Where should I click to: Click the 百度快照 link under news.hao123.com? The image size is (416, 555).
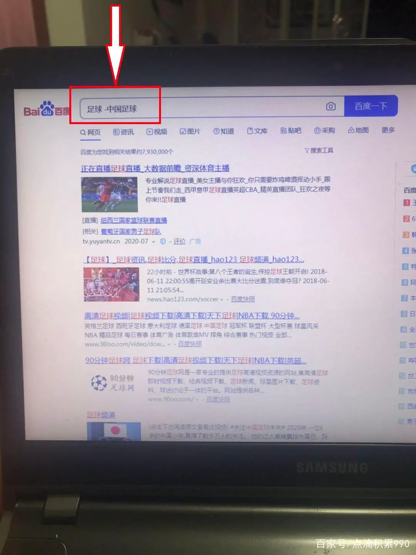tap(243, 299)
